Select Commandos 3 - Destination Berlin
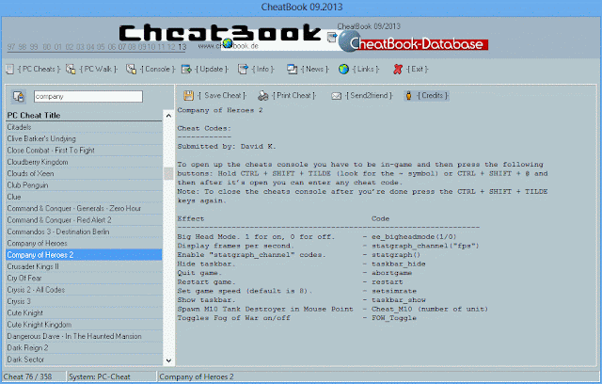This screenshot has width=602, height=384. click(x=84, y=232)
